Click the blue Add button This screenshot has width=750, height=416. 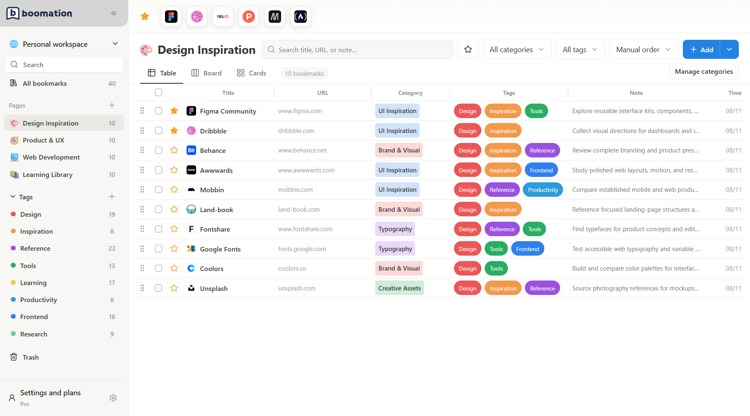pyautogui.click(x=701, y=49)
